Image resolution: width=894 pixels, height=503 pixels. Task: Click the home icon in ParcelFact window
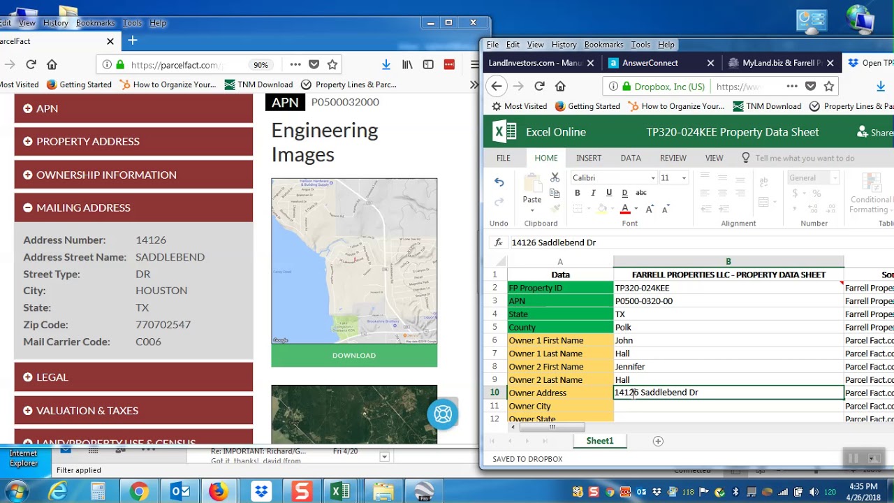(52, 64)
